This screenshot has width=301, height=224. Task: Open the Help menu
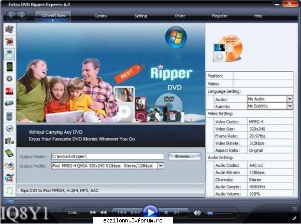[x=258, y=16]
